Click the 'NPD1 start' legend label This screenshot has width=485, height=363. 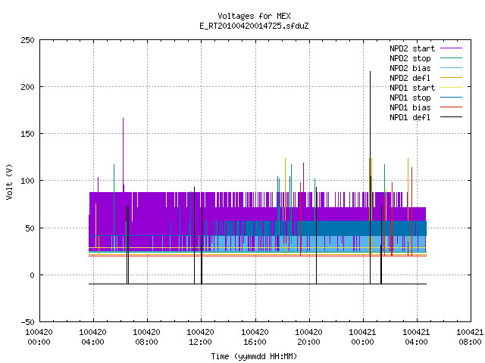point(412,88)
